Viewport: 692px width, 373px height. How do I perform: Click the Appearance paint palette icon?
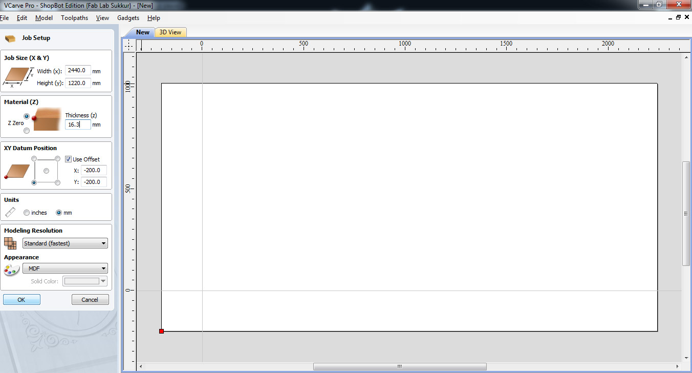point(11,270)
